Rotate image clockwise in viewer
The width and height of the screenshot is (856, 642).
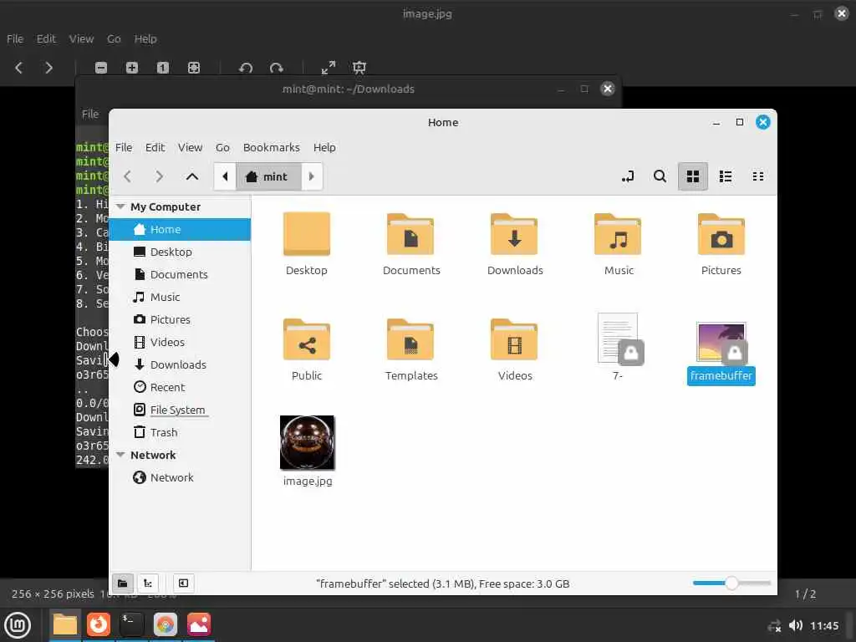pyautogui.click(x=276, y=68)
